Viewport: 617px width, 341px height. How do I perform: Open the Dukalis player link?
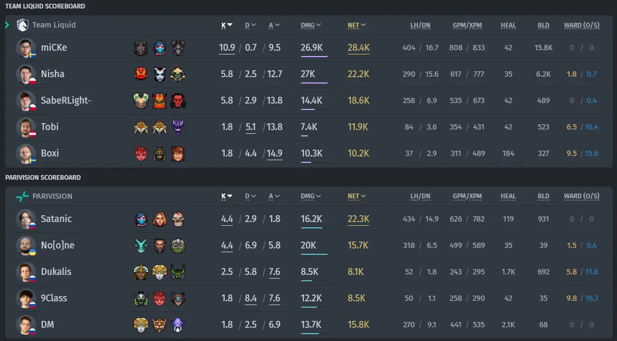[x=57, y=272]
